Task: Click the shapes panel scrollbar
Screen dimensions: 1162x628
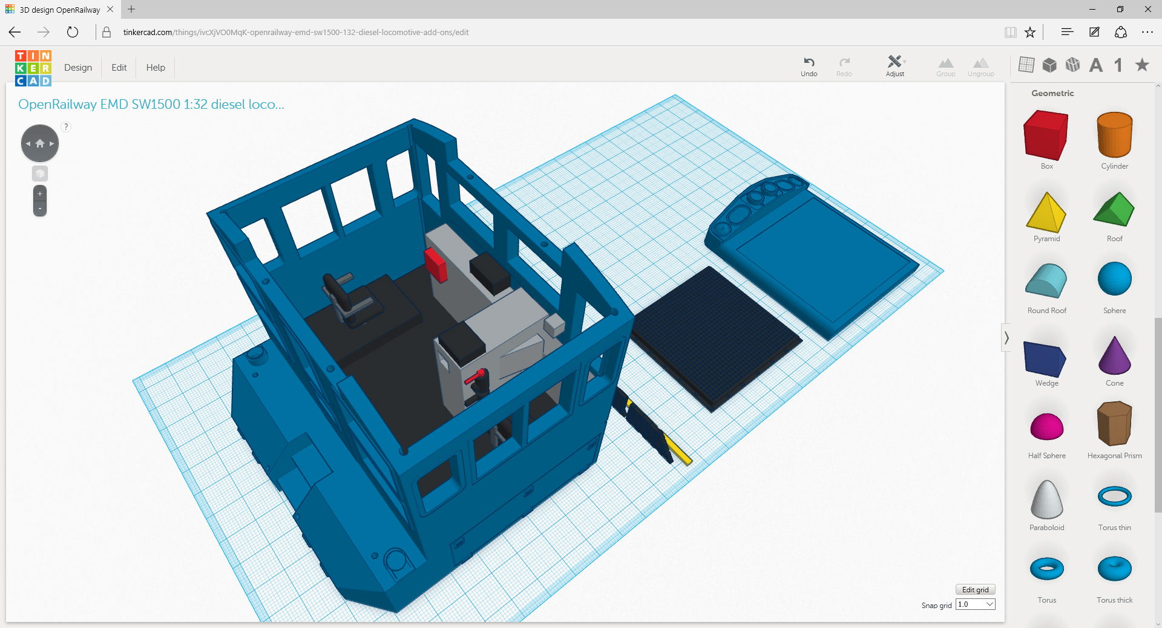Action: point(1158,414)
